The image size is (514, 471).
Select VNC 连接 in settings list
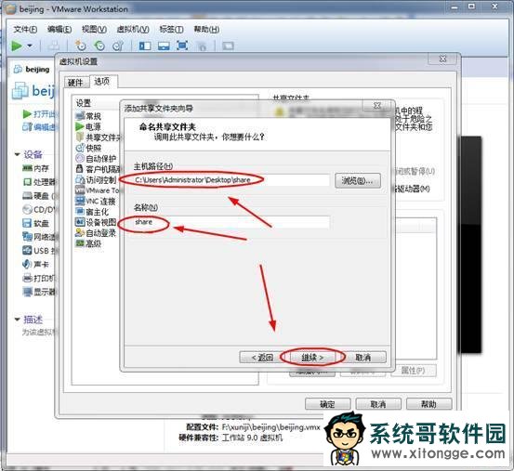[x=96, y=201]
